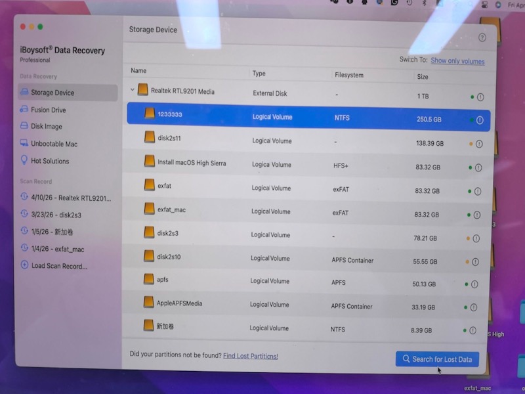Show info for apfs volume
525x394 pixels.
coord(474,284)
